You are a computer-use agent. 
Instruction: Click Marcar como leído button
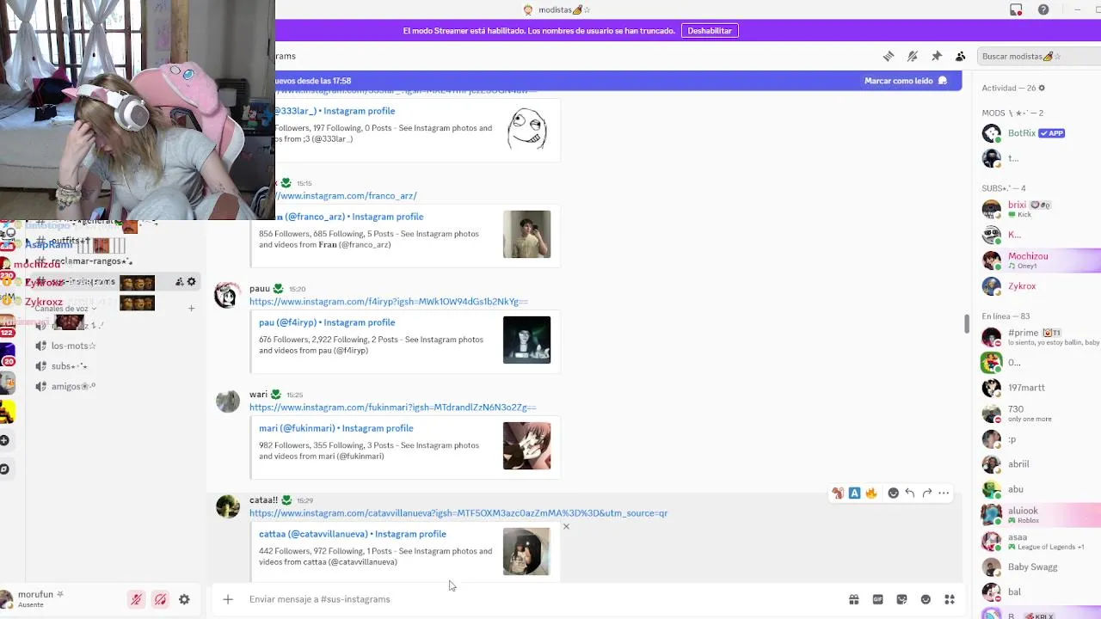click(906, 81)
